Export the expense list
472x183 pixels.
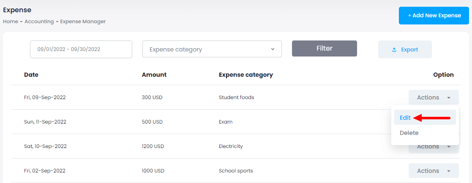[x=405, y=49]
